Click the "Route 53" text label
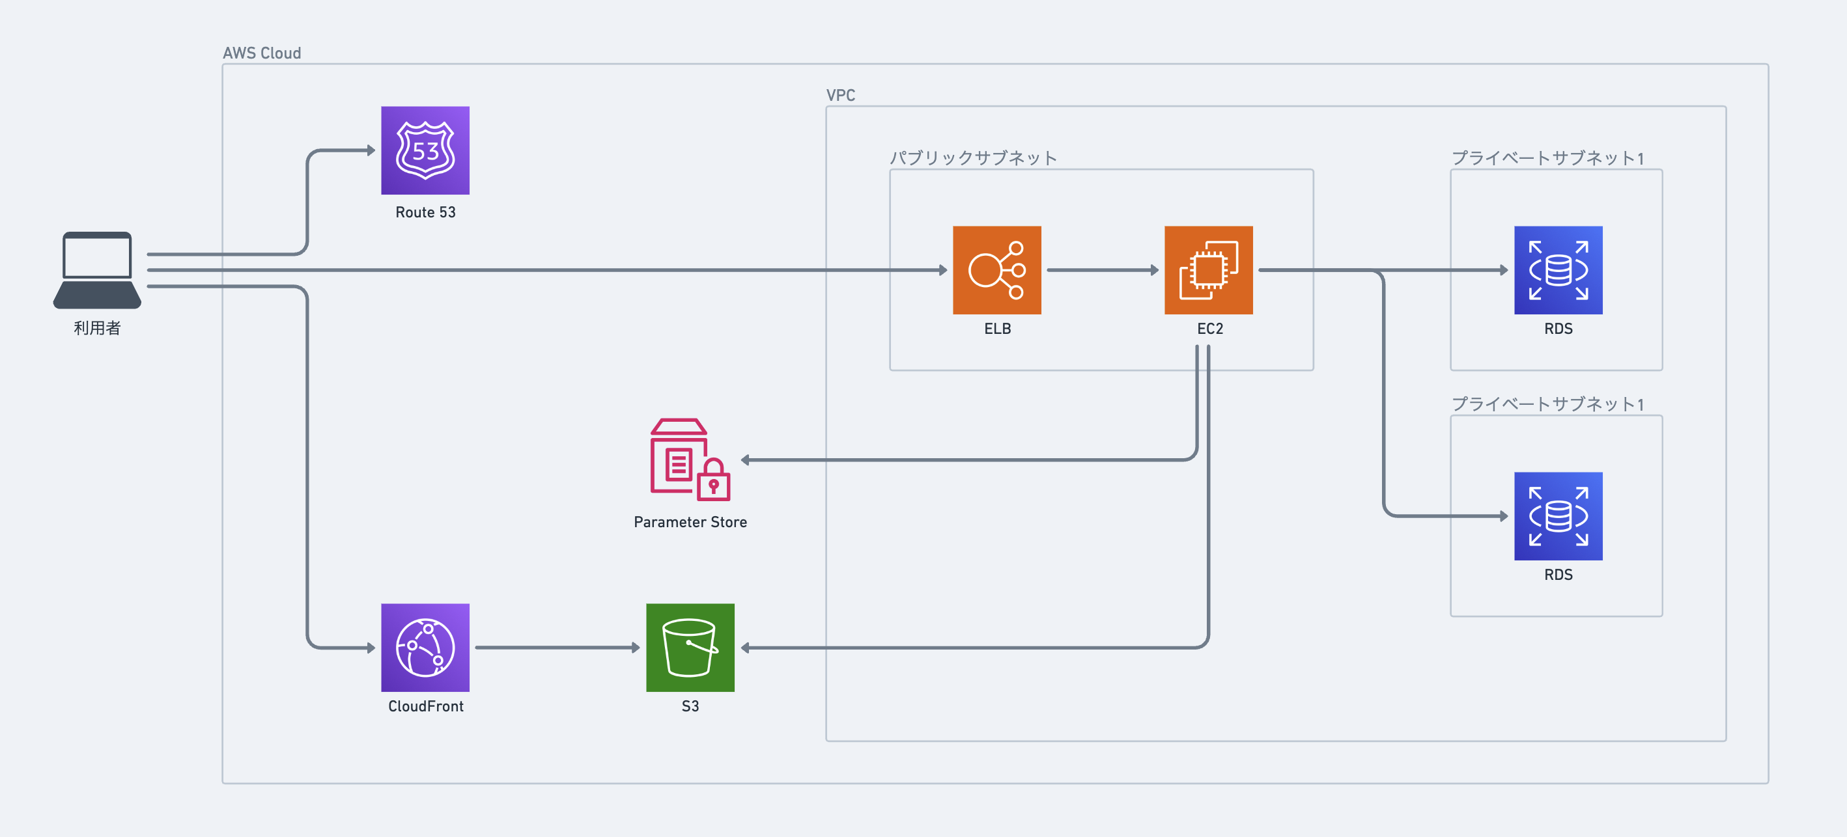1847x837 pixels. point(425,212)
